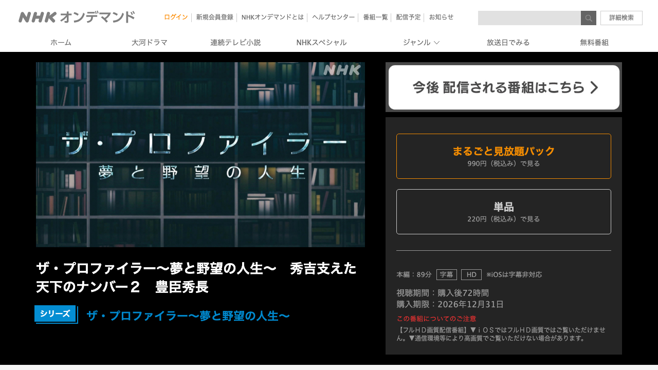Go to ヘルプセンター
The image size is (658, 370).
pyautogui.click(x=334, y=17)
